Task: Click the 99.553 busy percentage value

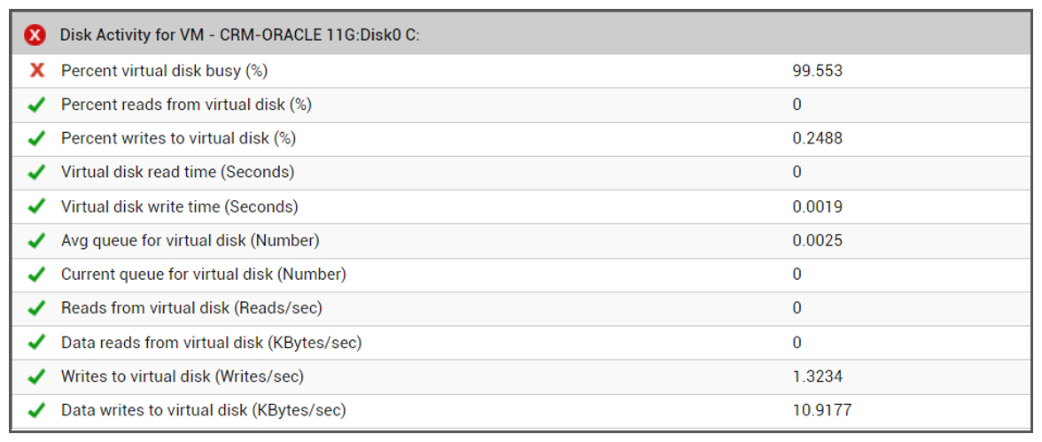Action: (817, 71)
